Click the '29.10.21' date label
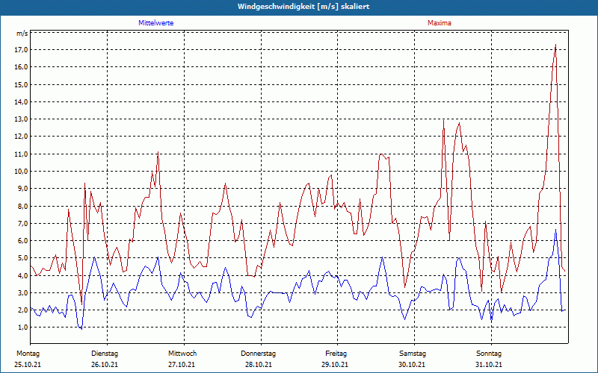The image size is (598, 373). [x=335, y=365]
